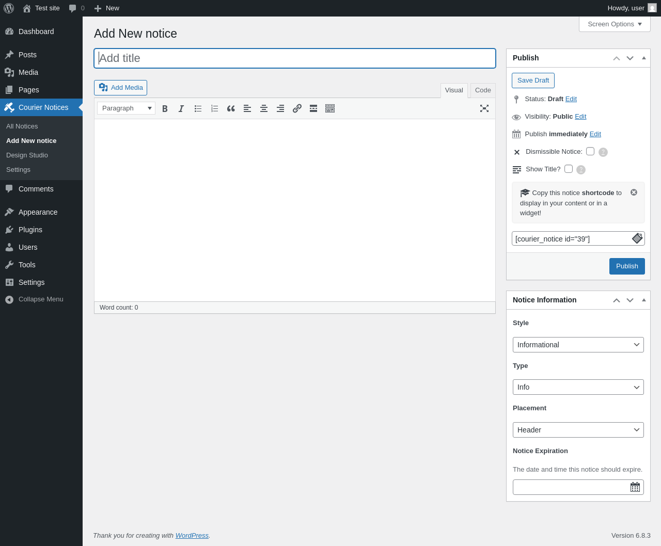The image size is (661, 546).
Task: Click the Save Draft button
Action: [x=533, y=81]
